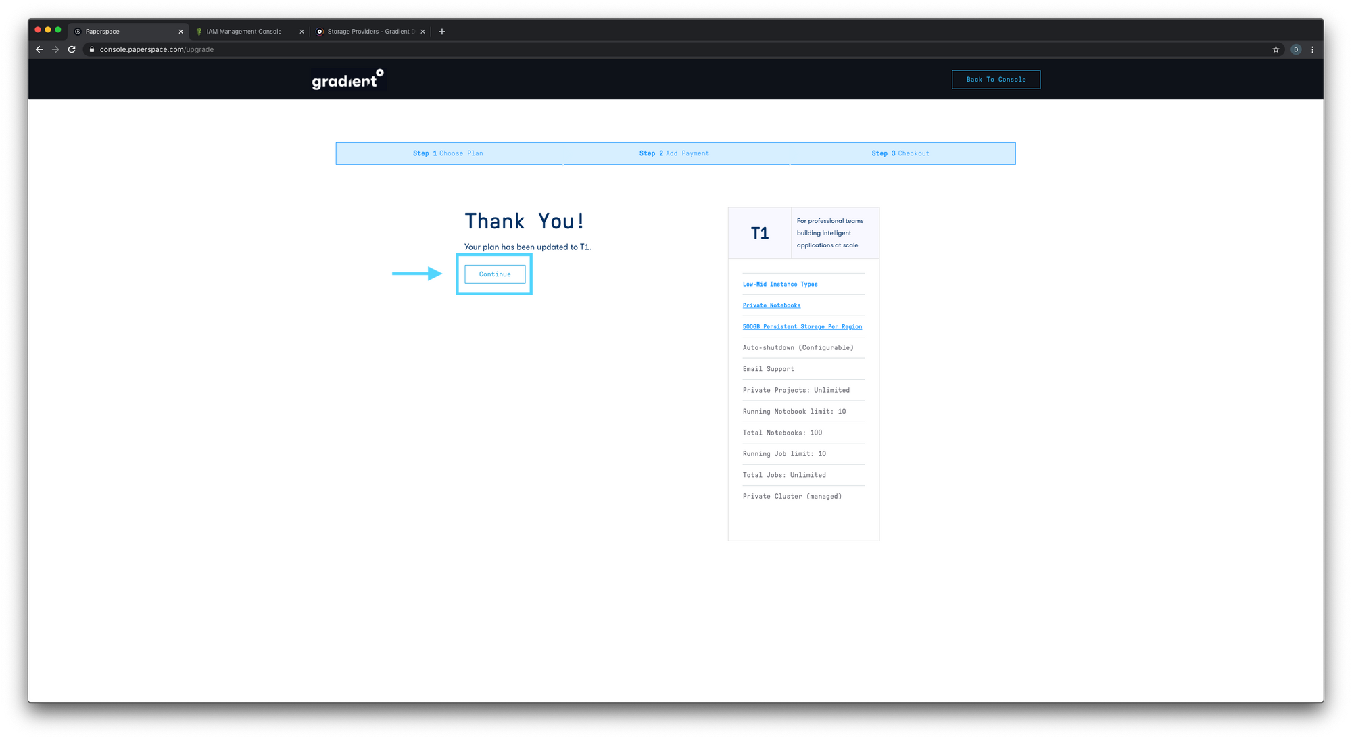Click the address bar URL
The height and width of the screenshot is (740, 1352).
coord(157,49)
